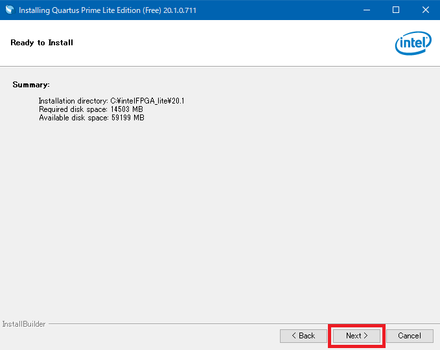This screenshot has height=350, width=440.
Task: Click the 'Ready to Install' heading
Action: [42, 43]
